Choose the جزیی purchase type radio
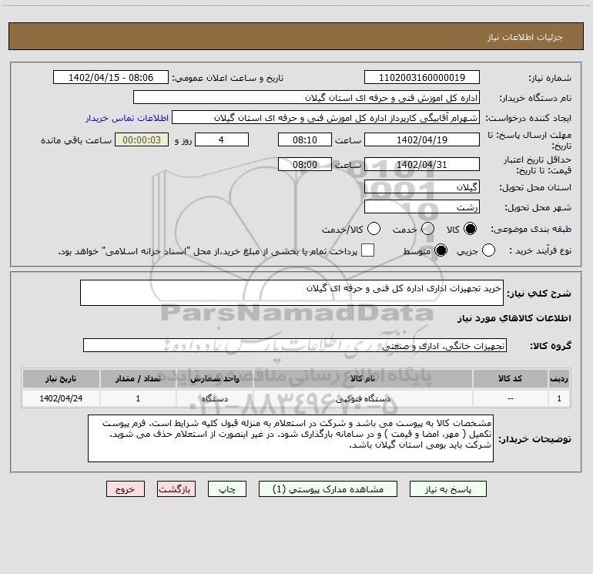Screen dimensions: 593x574 pos(488,250)
